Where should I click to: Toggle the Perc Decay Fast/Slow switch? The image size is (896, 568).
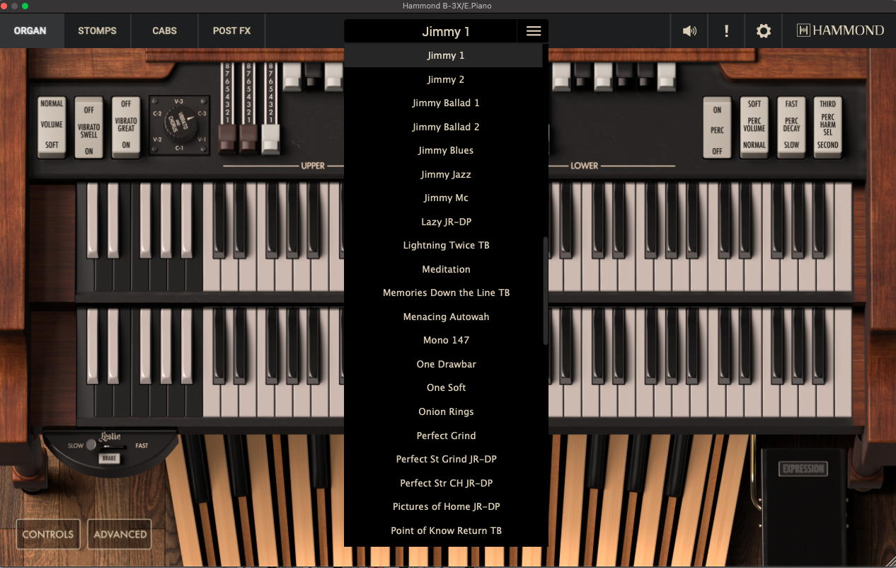[x=791, y=125]
